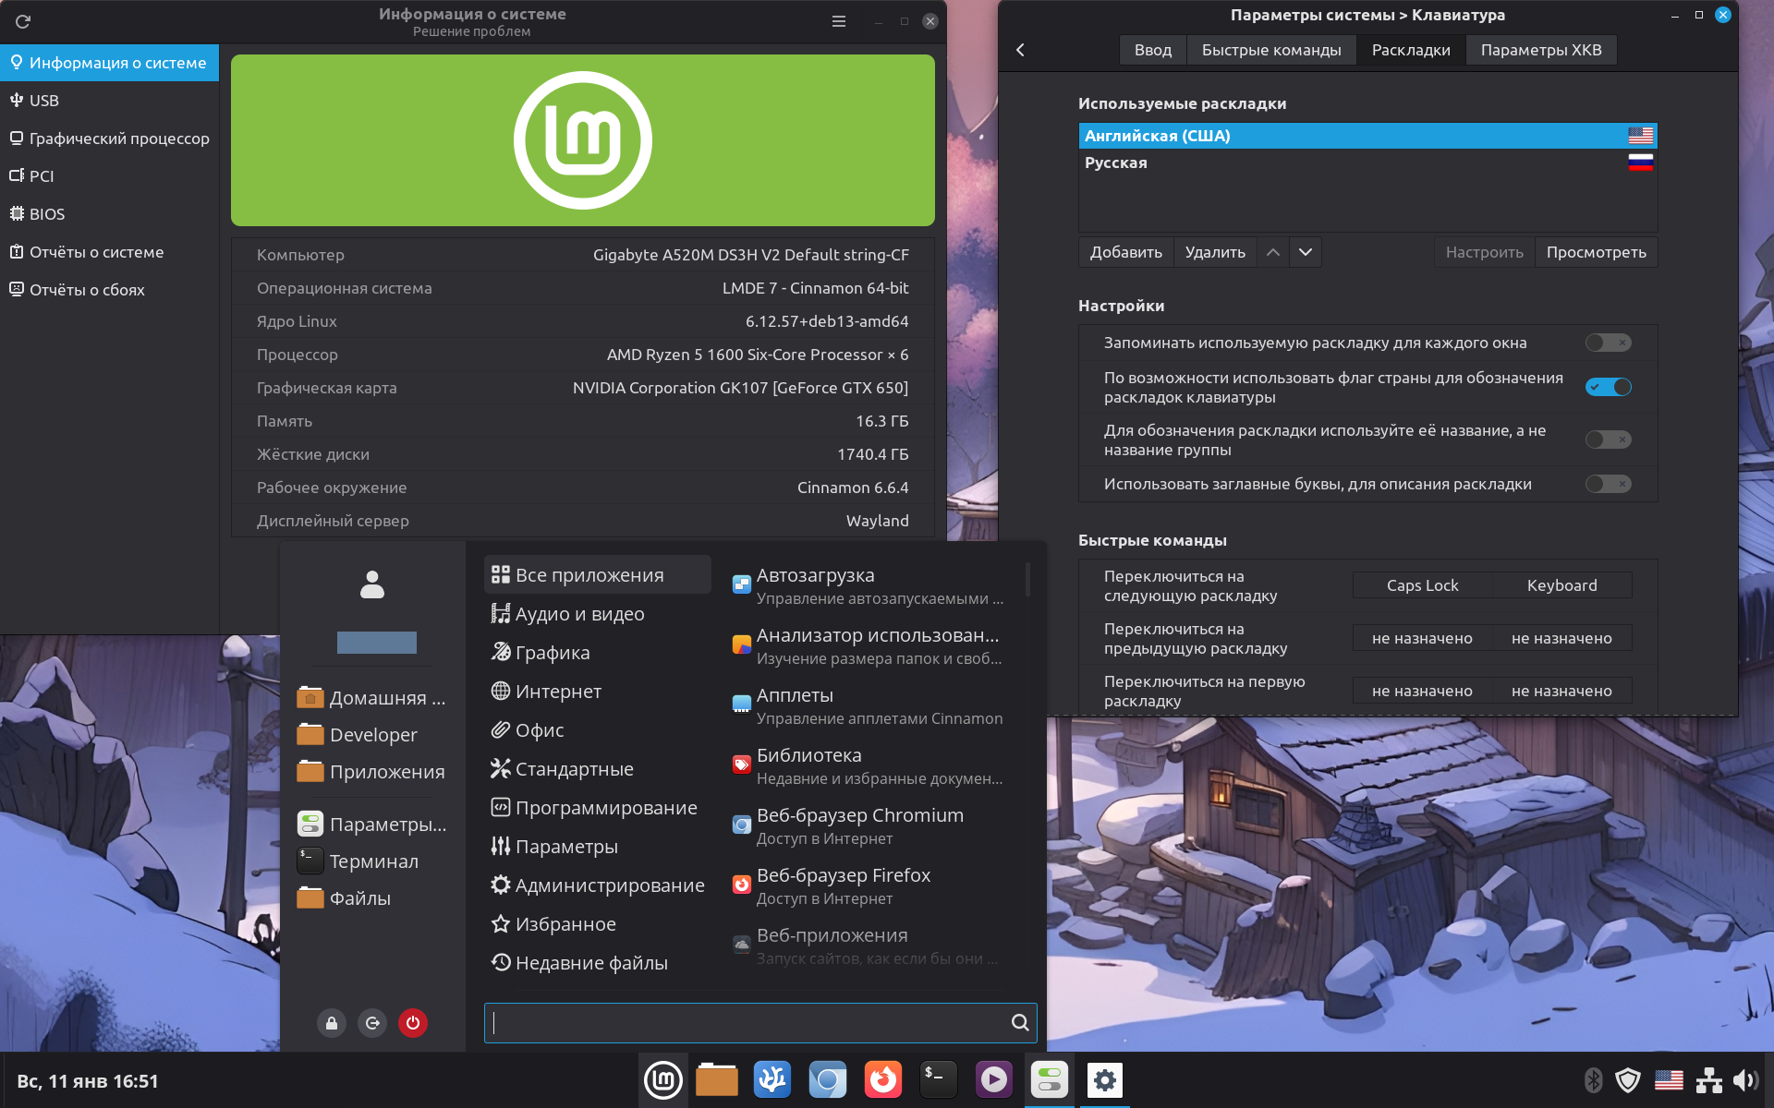Move selected layout up with chevron
This screenshot has width=1774, height=1108.
[1272, 252]
